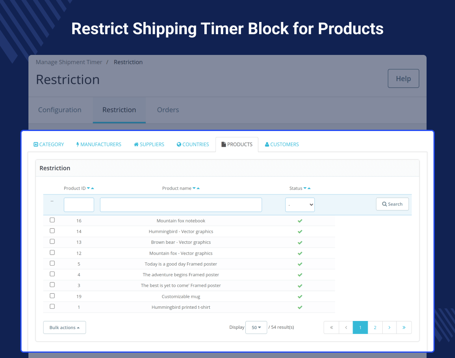Viewport: 455px width, 358px height.
Task: Focus the Product ID filter field
Action: [x=79, y=205]
